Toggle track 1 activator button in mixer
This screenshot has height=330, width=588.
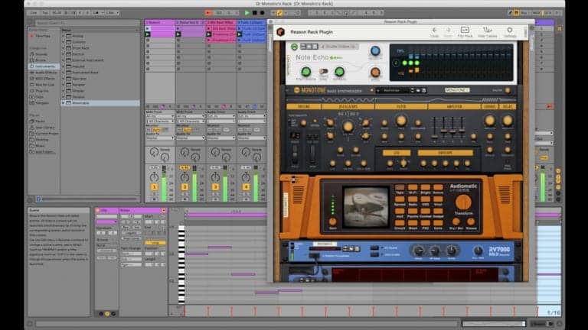click(x=154, y=186)
